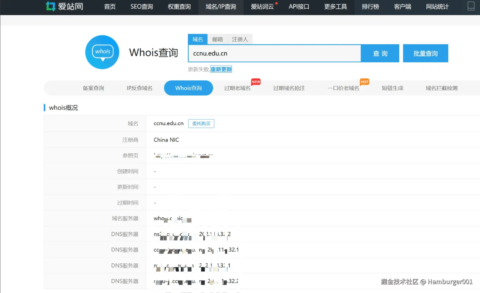480x293 pixels.
Task: Click the 委托购买 button beside ccnu.edu.cn
Action: click(x=201, y=123)
